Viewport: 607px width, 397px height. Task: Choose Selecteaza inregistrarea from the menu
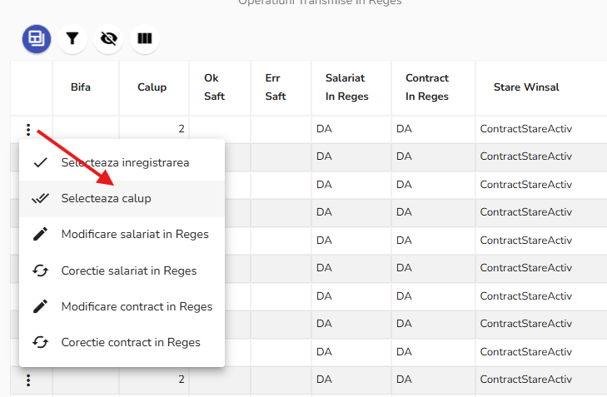[x=125, y=162]
